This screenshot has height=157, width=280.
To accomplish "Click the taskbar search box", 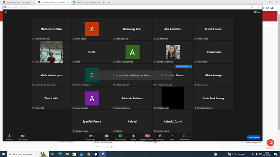I will [x=28, y=154].
